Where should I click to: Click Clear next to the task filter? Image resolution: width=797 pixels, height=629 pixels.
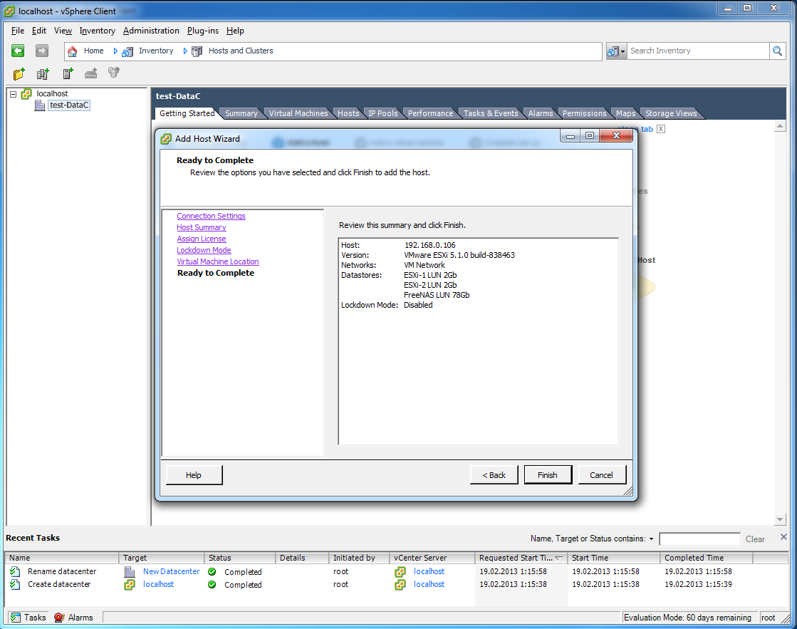coord(755,539)
